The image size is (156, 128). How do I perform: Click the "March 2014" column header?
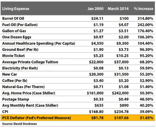(x=118, y=9)
